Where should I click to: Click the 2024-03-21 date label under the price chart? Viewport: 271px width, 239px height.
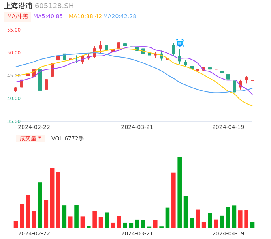pos(137,127)
